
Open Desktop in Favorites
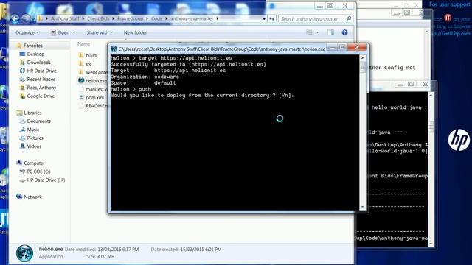[35, 54]
